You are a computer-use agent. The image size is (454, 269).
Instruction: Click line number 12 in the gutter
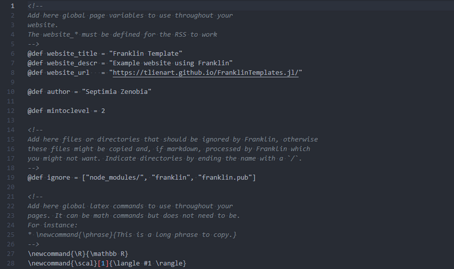12,111
